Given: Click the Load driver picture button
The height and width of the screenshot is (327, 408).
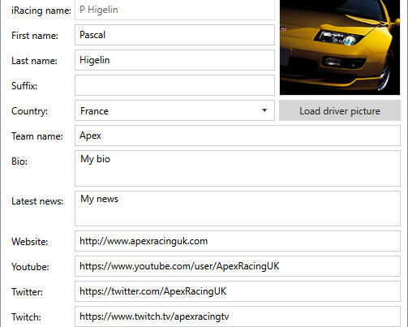Looking at the screenshot, I should pyautogui.click(x=340, y=110).
